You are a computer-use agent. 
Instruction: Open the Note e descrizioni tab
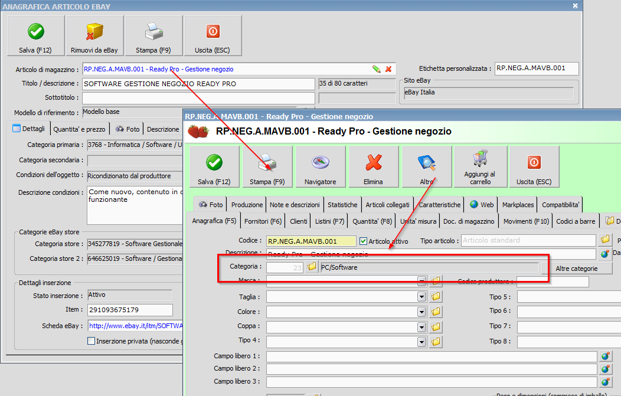point(295,205)
